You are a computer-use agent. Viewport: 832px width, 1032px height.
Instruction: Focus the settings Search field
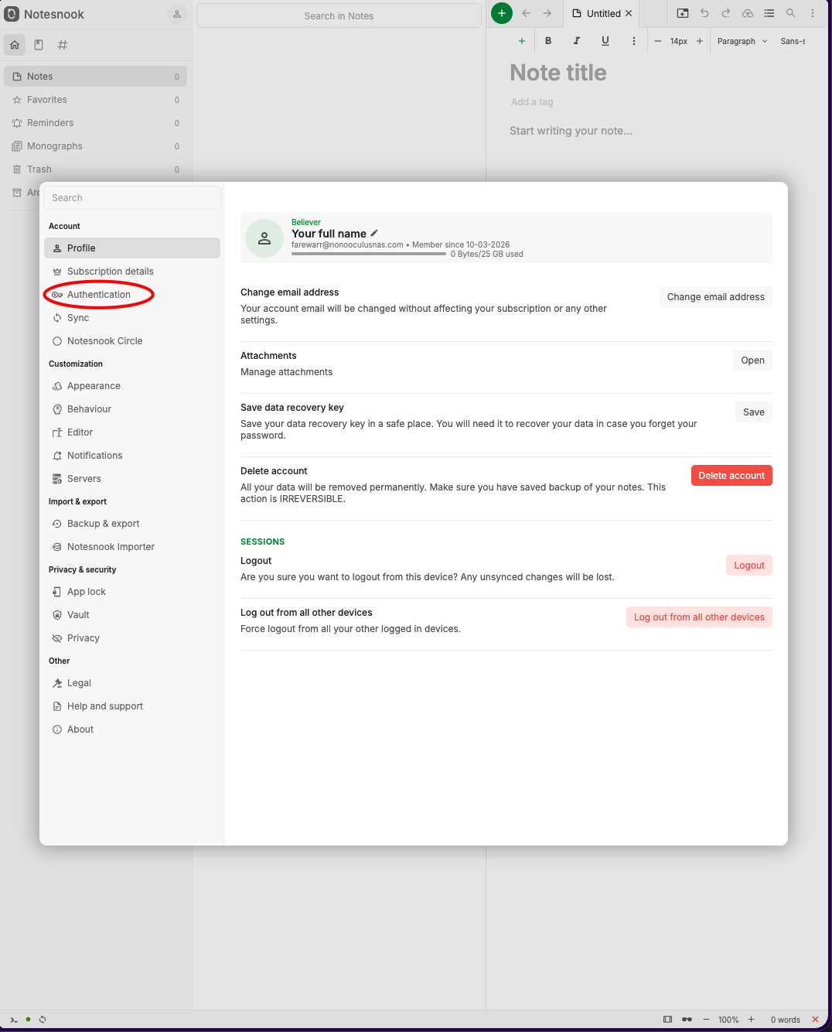pos(132,198)
